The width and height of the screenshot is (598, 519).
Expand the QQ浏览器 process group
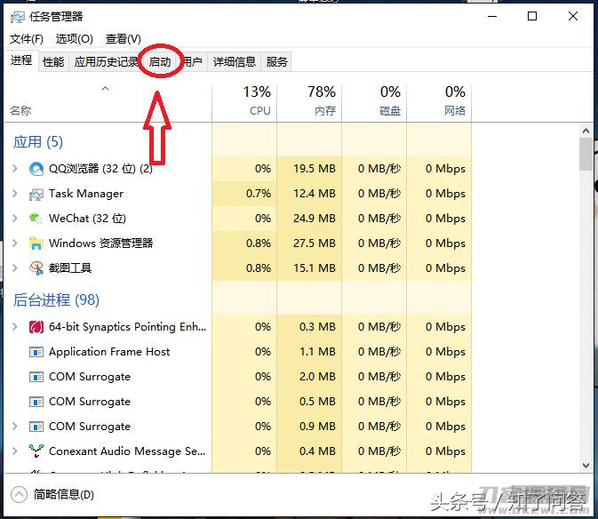tap(15, 168)
